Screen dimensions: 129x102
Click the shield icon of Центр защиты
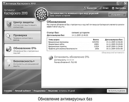(x=9, y=25)
